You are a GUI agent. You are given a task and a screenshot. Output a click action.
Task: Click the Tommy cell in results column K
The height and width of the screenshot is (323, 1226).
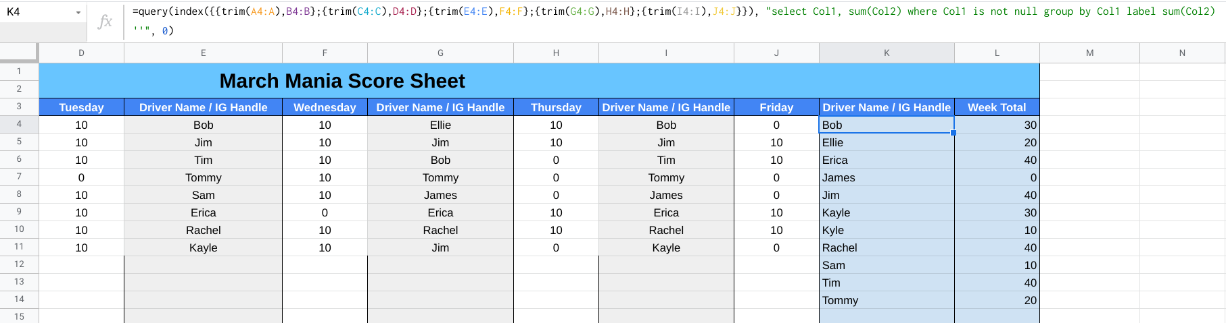pos(887,300)
